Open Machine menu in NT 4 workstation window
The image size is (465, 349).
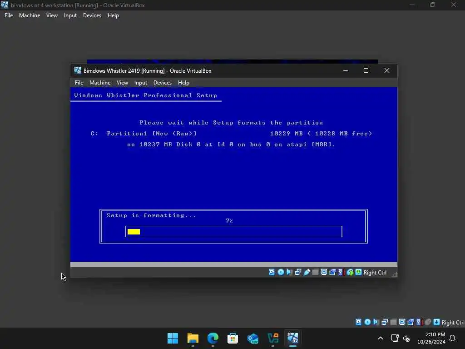tap(30, 15)
